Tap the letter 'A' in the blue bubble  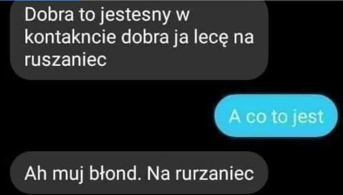(235, 116)
